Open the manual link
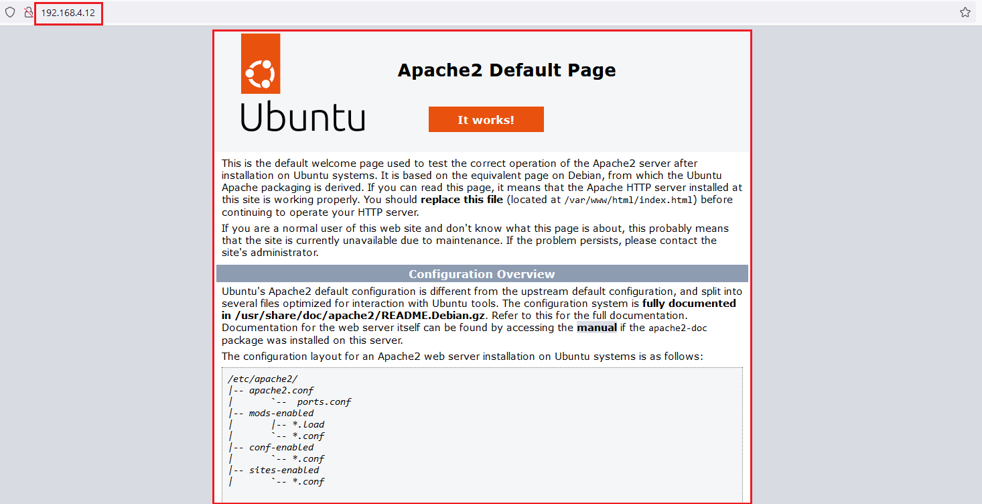The image size is (982, 504). pyautogui.click(x=597, y=328)
